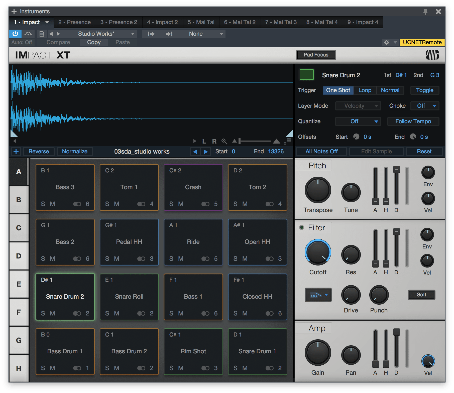Image resolution: width=454 pixels, height=393 pixels.
Task: Click the Filter Cutoff knob
Action: (x=318, y=252)
